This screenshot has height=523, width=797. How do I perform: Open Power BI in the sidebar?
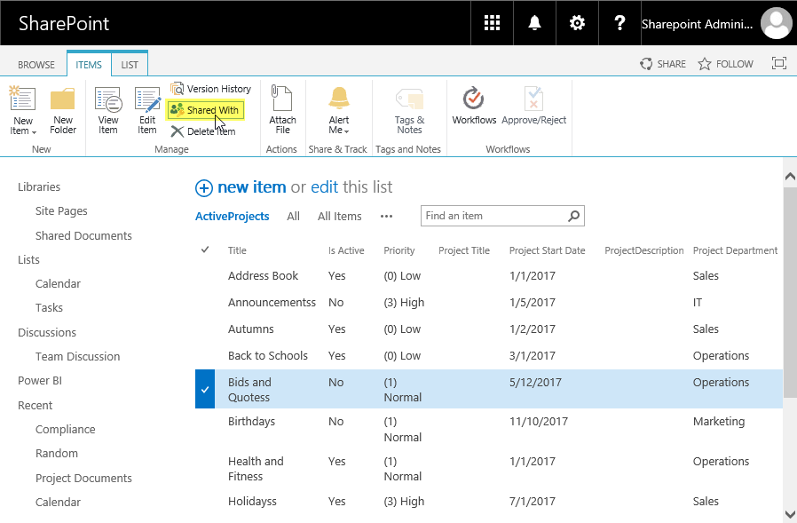(40, 381)
